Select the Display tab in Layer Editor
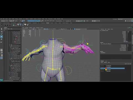Screen dimensions: 133x100 tap(102, 61)
